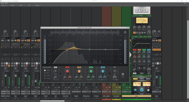Viewport: 189px width, 102px height.
Task: Select the green Hi Mid node on EQ graph
Action: point(90,49)
